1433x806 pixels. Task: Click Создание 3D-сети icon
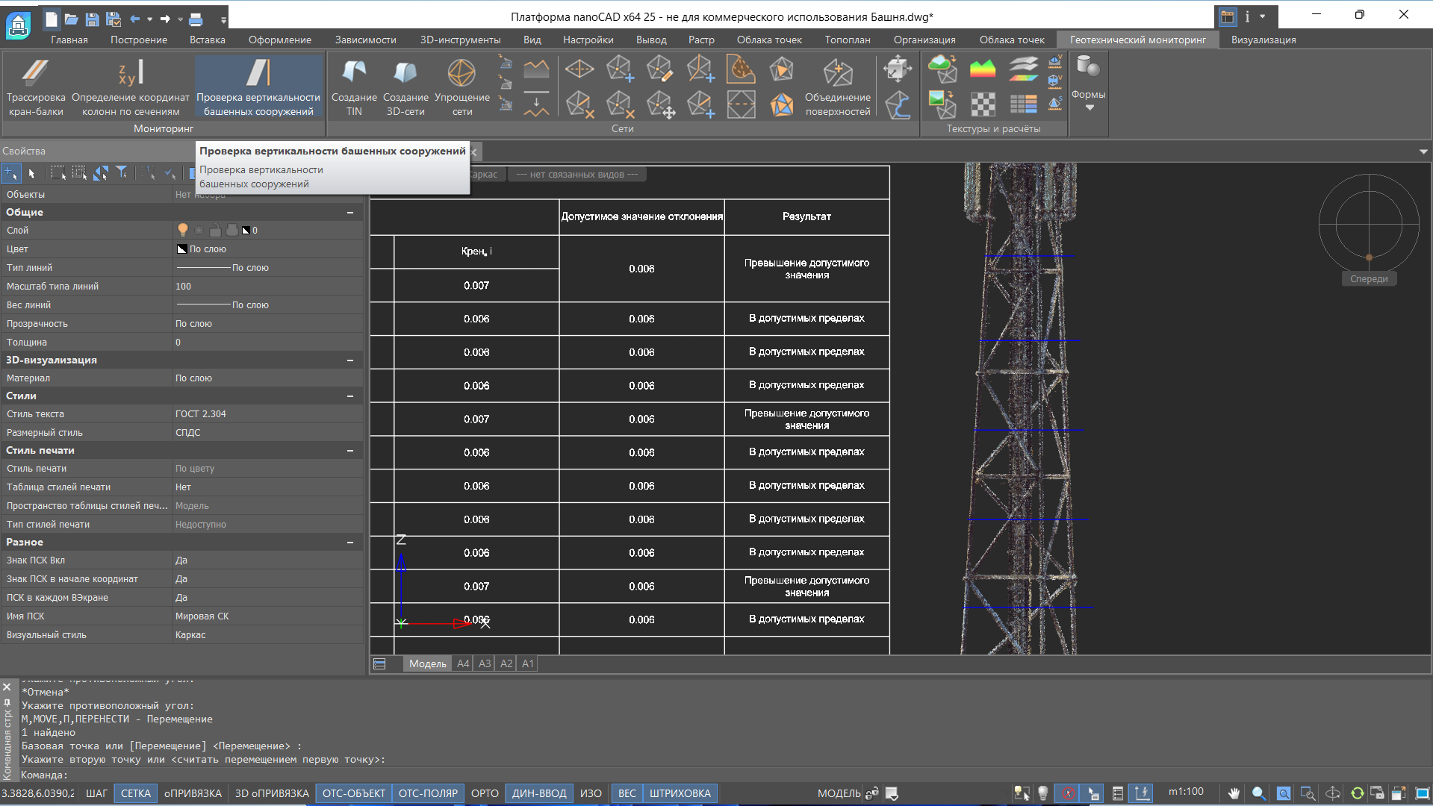click(x=405, y=87)
